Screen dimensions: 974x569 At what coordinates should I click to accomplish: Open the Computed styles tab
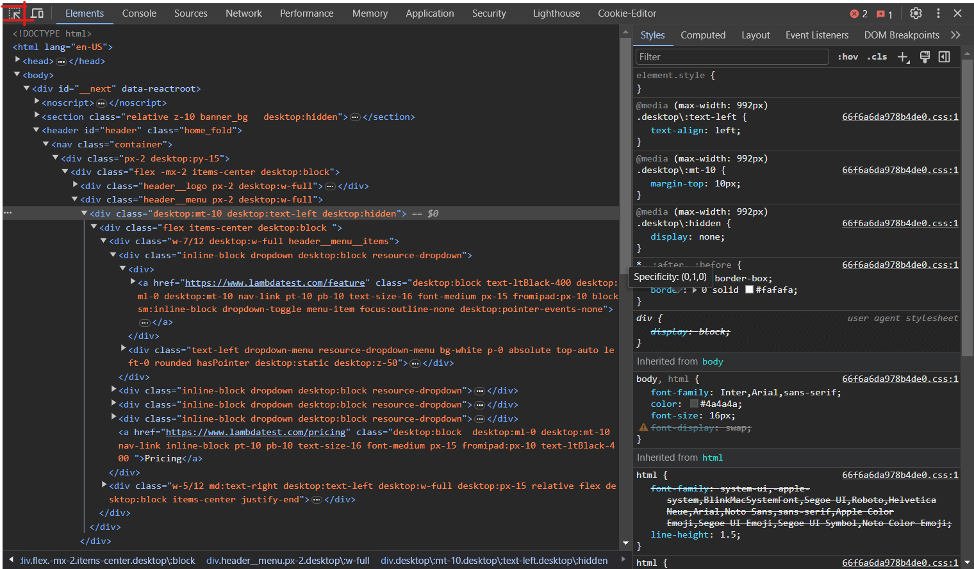703,35
